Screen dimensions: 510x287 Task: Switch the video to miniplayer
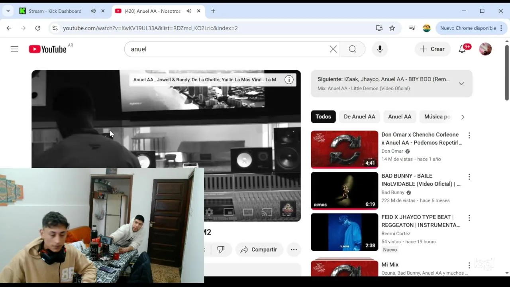click(228, 212)
